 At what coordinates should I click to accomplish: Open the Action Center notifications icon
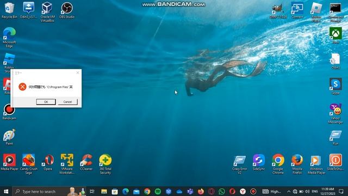[341, 191]
